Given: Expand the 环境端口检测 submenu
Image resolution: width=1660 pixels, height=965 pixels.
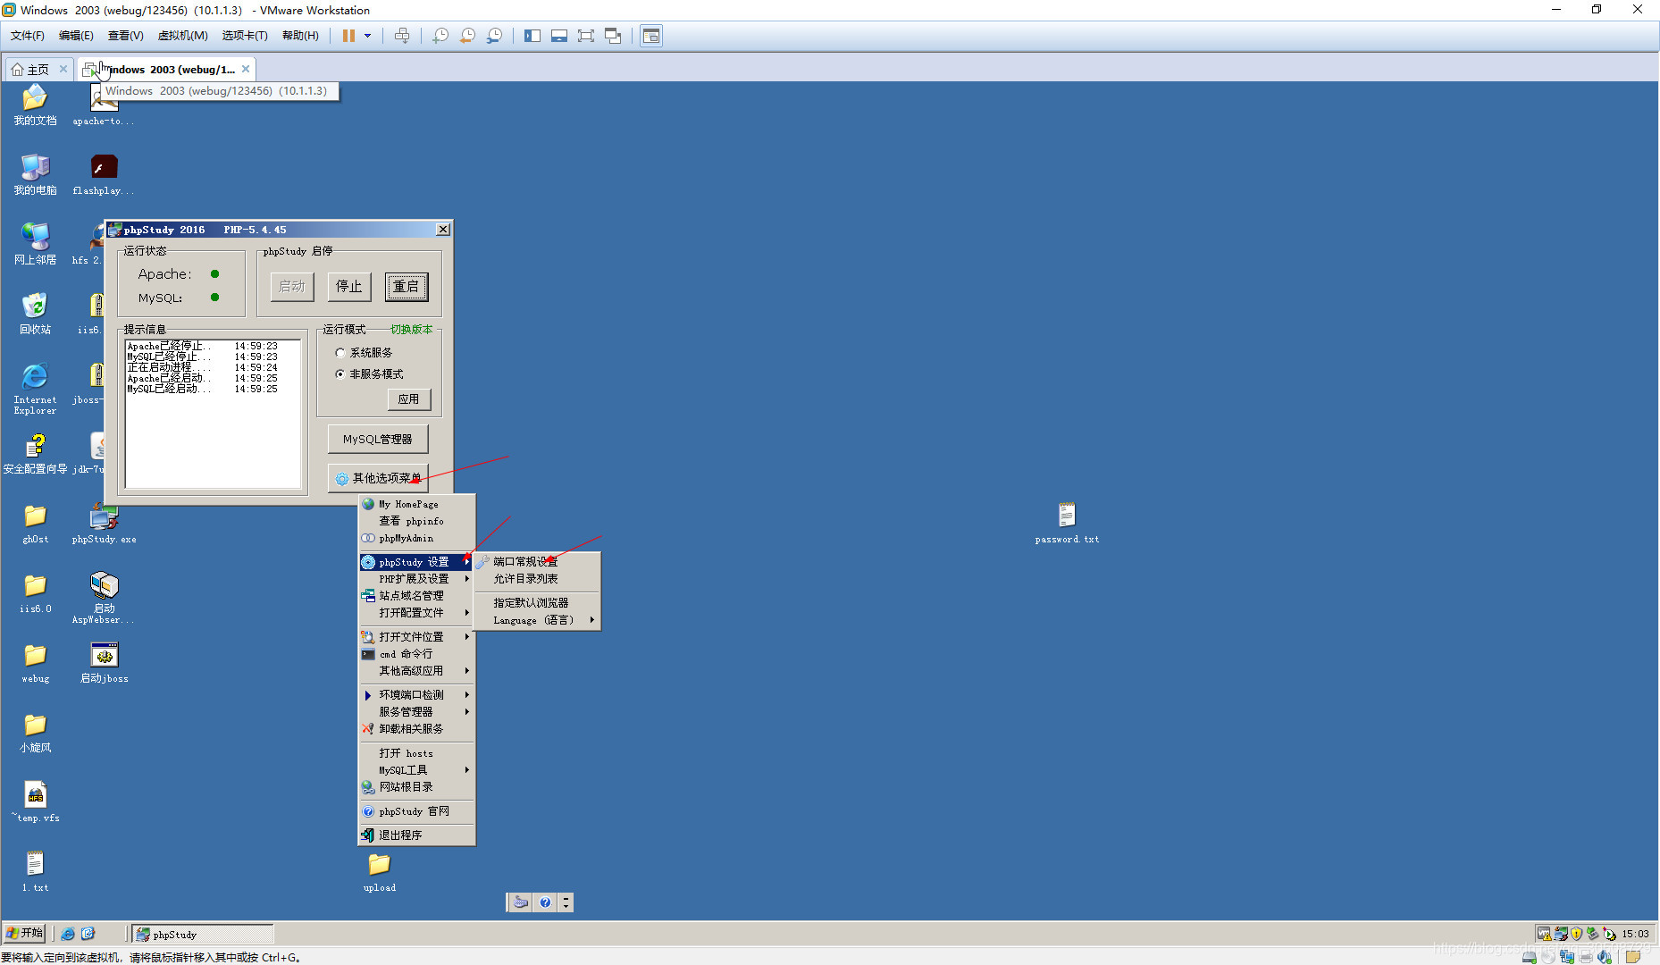Looking at the screenshot, I should click(x=416, y=695).
